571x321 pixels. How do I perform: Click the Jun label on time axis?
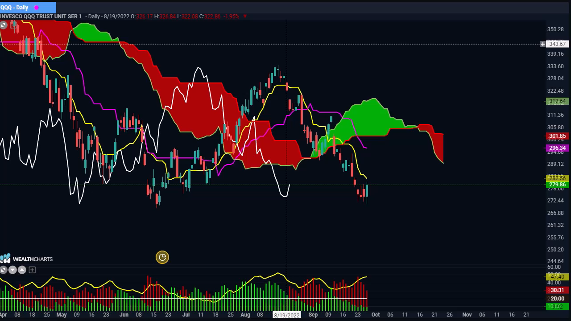(x=124, y=315)
